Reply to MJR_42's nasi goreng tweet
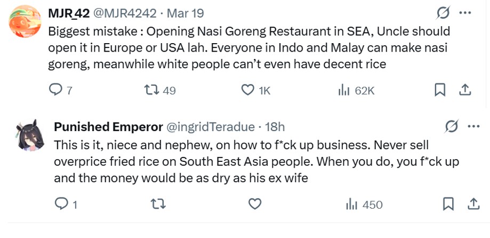490x238 pixels. pos(56,91)
